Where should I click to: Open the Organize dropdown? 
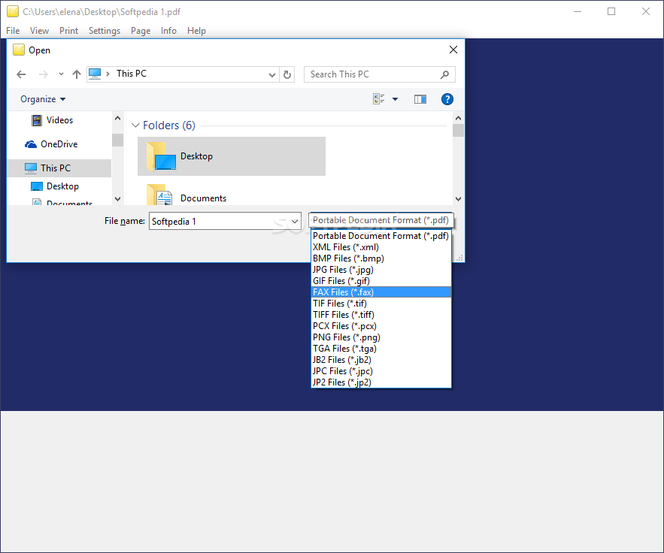43,99
